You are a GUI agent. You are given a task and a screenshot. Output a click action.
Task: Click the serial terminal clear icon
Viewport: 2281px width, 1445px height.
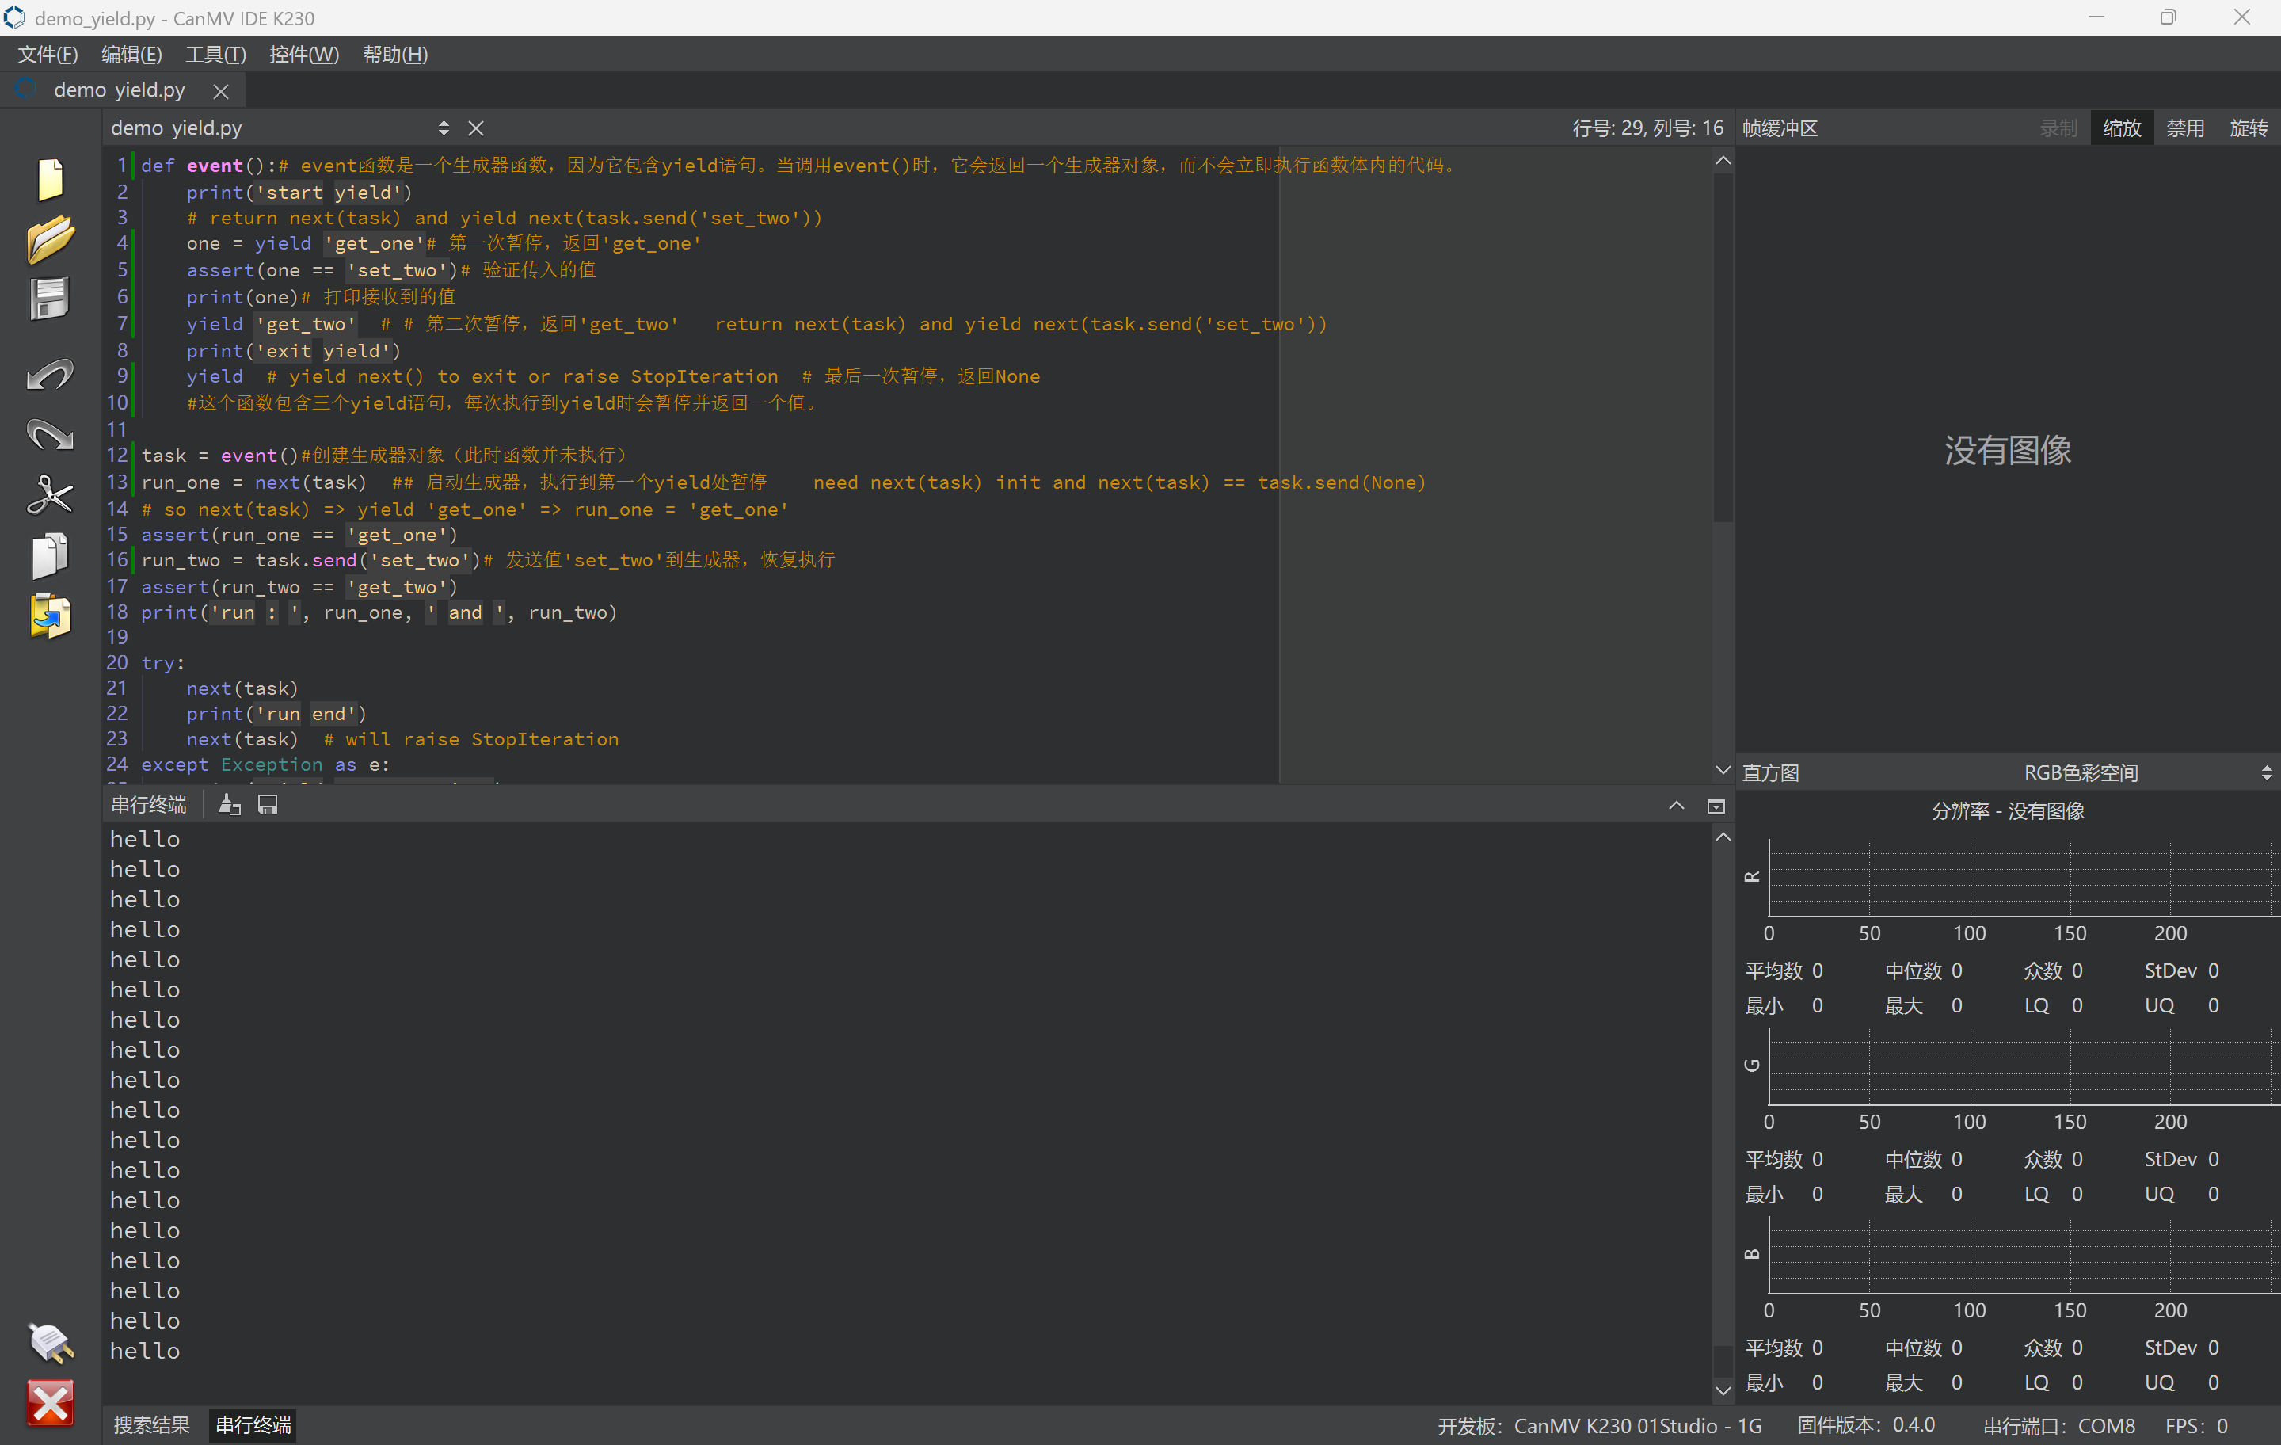click(x=229, y=806)
